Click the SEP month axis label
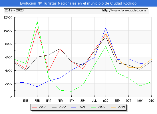Screen dimensions: 157x114 (x=117, y=101)
